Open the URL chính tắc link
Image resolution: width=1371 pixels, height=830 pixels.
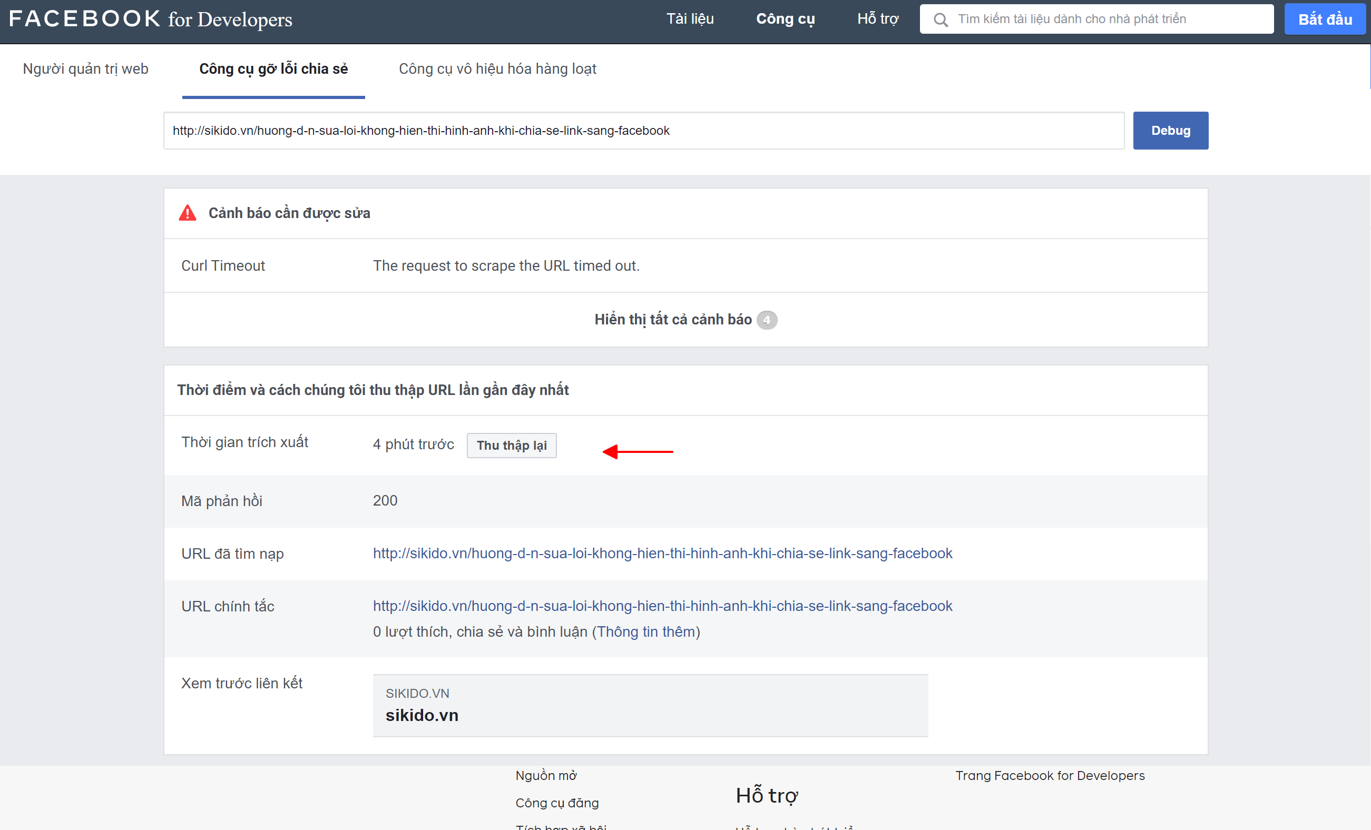(x=662, y=606)
